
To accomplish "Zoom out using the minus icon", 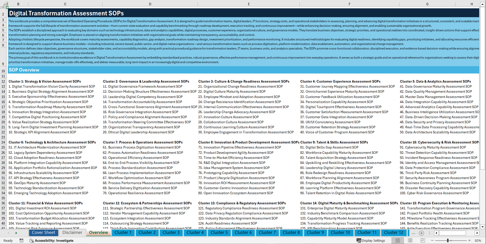I will tap(432, 241).
